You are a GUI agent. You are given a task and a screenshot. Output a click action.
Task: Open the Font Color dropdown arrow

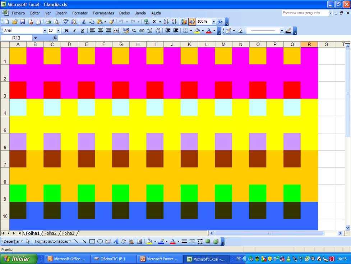click(x=214, y=31)
